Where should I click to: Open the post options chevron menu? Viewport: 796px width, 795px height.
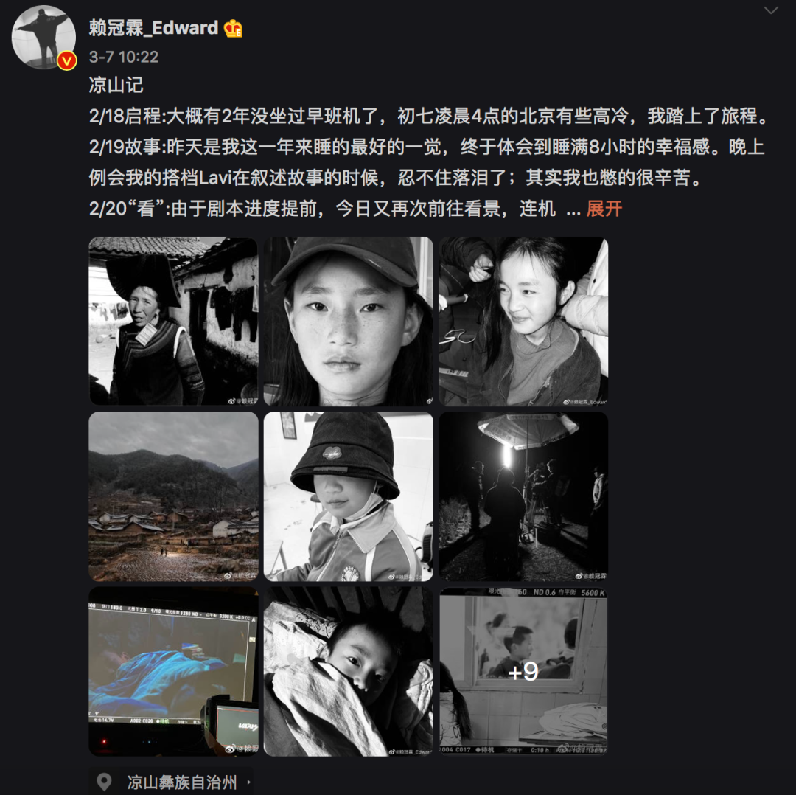(771, 10)
